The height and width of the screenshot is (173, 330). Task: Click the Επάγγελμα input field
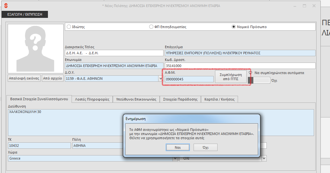click(240, 53)
